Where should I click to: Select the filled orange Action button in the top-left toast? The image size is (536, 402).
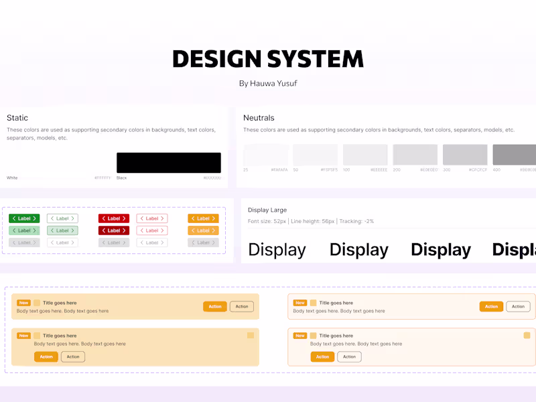click(x=216, y=306)
